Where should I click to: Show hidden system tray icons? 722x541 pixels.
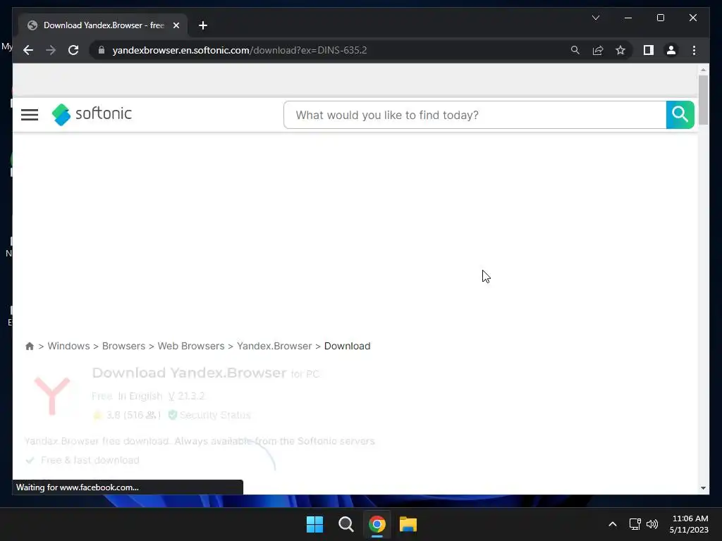[613, 524]
